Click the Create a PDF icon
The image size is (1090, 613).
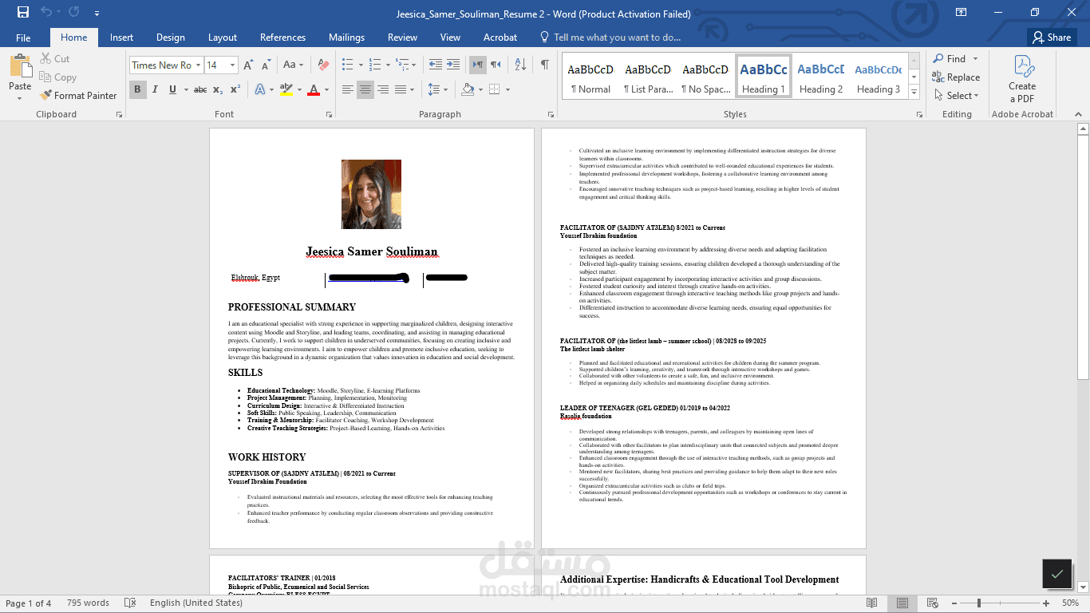(x=1022, y=67)
